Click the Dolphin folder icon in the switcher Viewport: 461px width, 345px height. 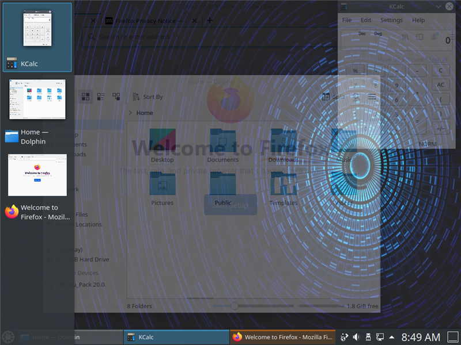[12, 136]
